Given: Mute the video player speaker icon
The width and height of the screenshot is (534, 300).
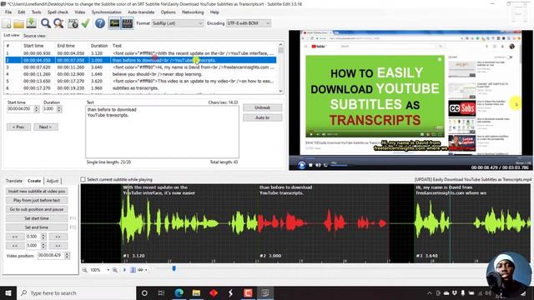Looking at the screenshot, I should (x=318, y=165).
